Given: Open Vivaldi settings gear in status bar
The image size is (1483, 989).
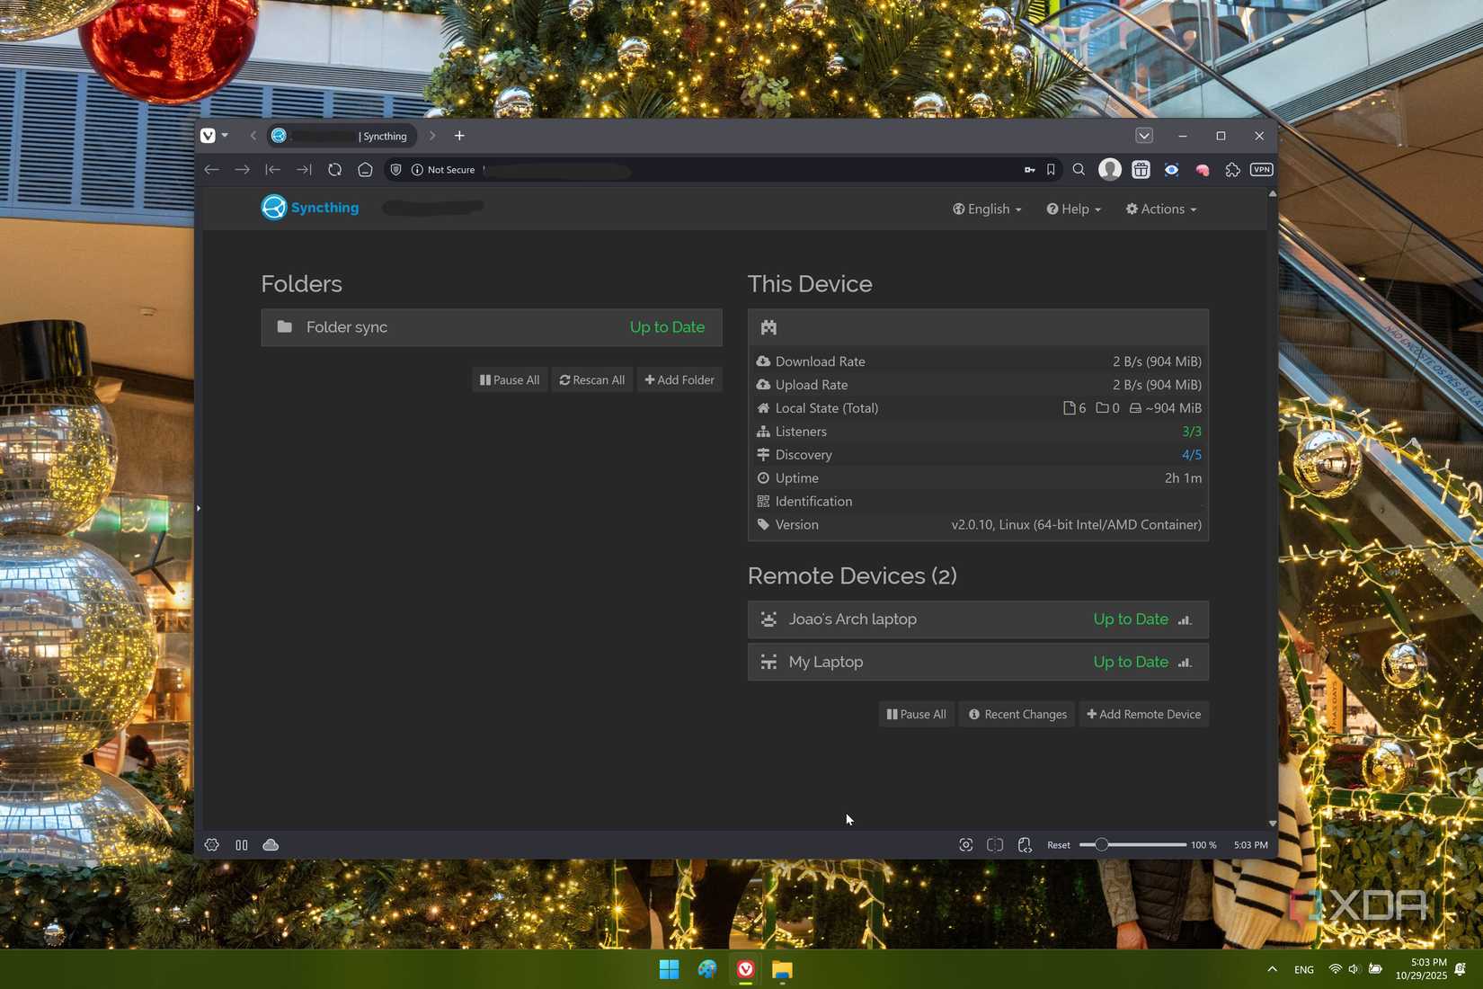Looking at the screenshot, I should click(x=212, y=845).
